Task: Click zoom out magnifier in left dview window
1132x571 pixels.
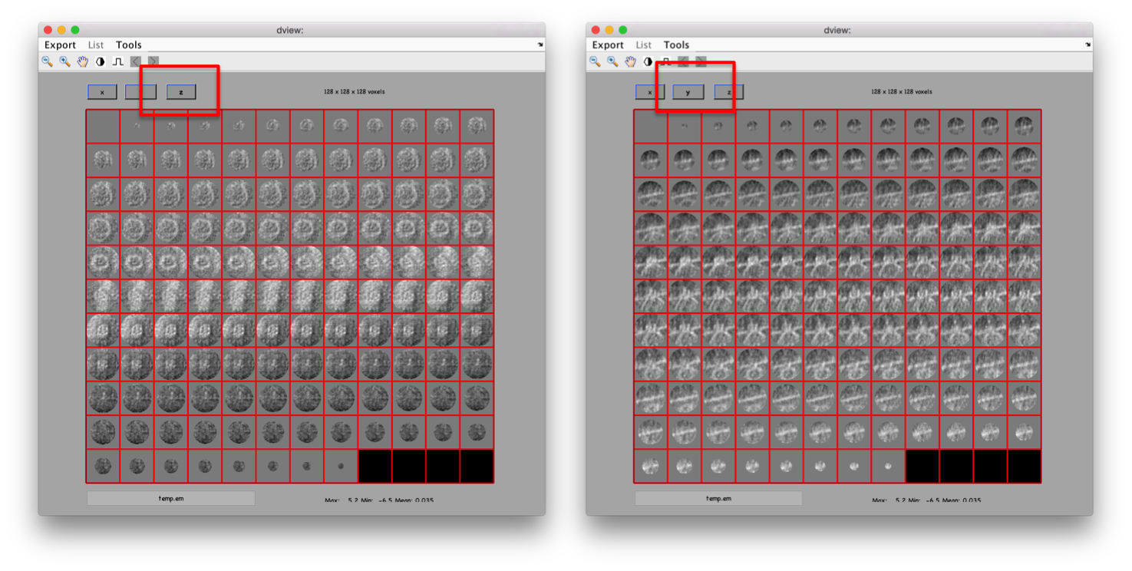Action: pos(47,61)
